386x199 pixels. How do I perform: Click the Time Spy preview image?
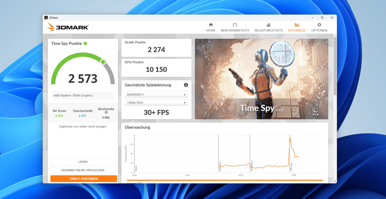coord(262,79)
